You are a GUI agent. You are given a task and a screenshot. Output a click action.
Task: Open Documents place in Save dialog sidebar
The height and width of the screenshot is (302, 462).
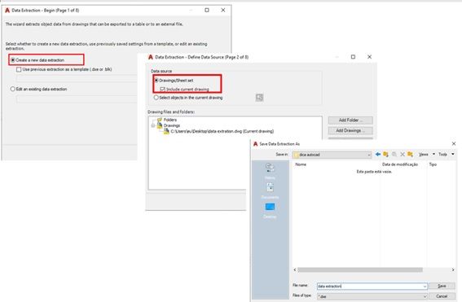[270, 190]
